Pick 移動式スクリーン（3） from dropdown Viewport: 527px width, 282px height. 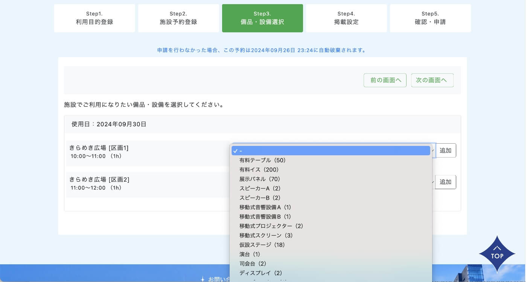[x=266, y=235]
